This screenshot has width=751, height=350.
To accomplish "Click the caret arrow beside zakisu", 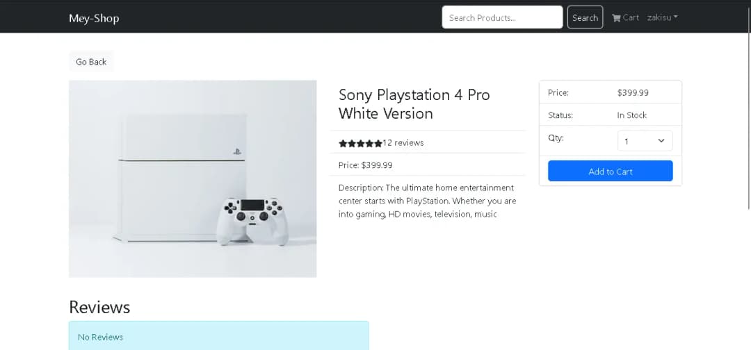I will [676, 17].
